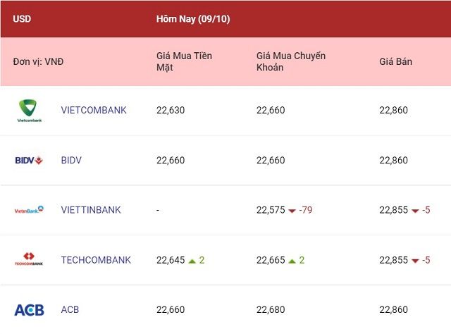Click the ACB logo icon

29,310
